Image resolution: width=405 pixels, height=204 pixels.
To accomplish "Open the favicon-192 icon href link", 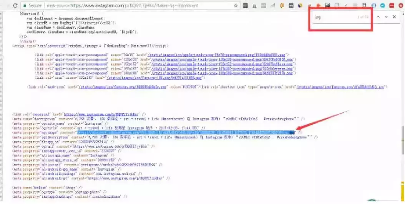I will point(154,78).
